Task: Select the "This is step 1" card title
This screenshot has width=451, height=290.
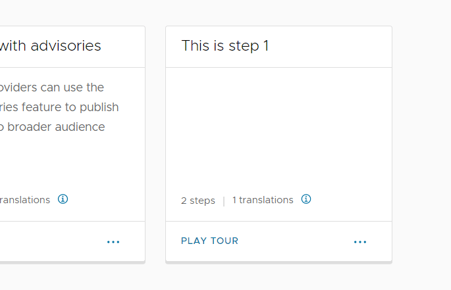Action: [225, 46]
